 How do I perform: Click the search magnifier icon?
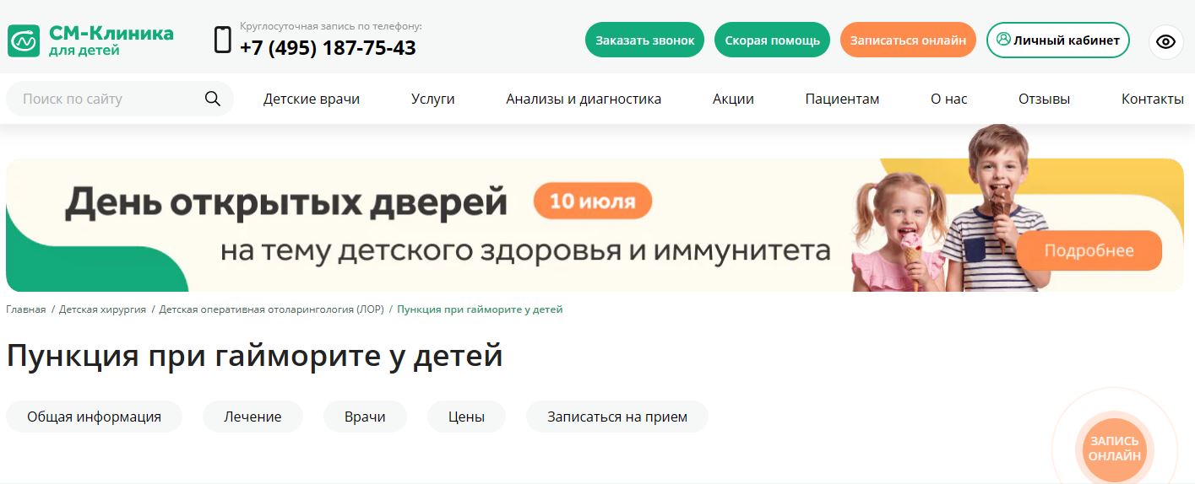(213, 99)
